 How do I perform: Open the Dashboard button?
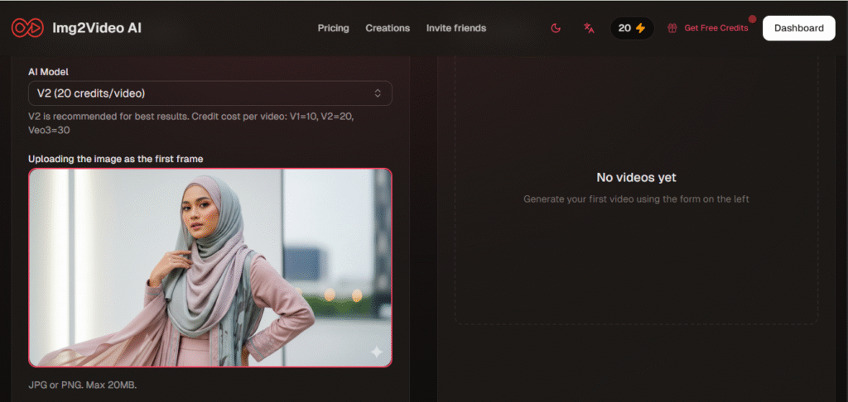799,28
